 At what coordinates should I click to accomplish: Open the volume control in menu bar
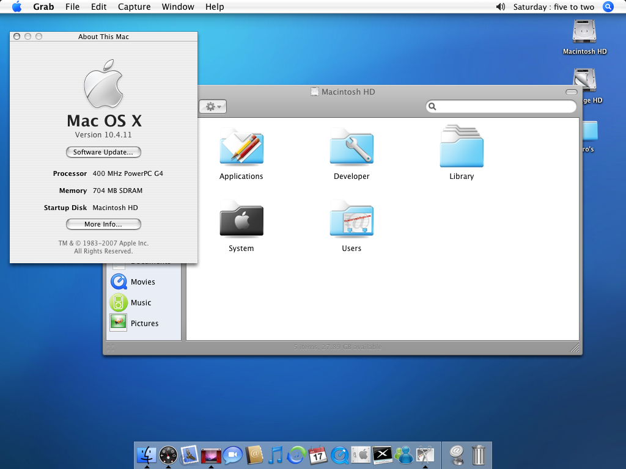(x=501, y=7)
